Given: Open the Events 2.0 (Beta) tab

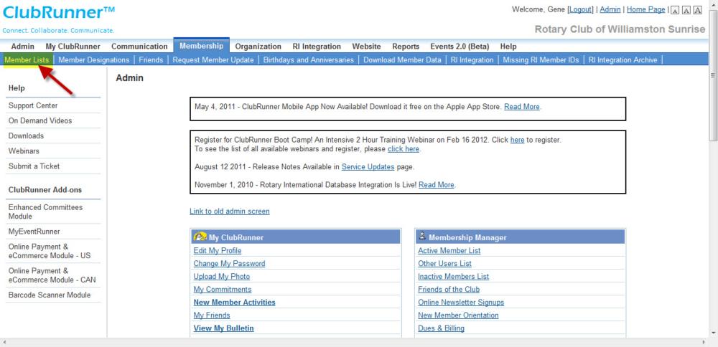Looking at the screenshot, I should tap(460, 46).
